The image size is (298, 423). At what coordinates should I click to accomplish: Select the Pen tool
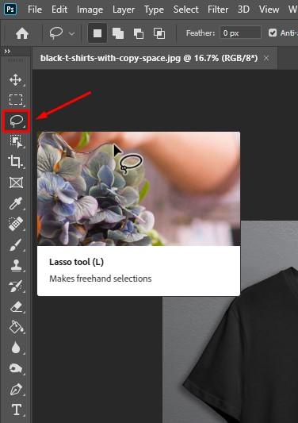coord(16,390)
